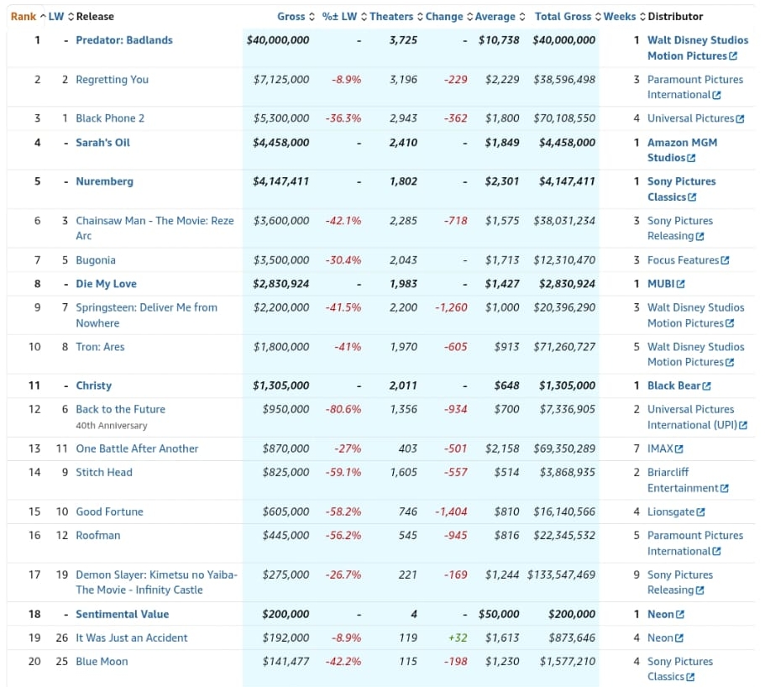This screenshot has height=687, width=765.
Task: Open Black Phone 2 movie link
Action: (110, 118)
